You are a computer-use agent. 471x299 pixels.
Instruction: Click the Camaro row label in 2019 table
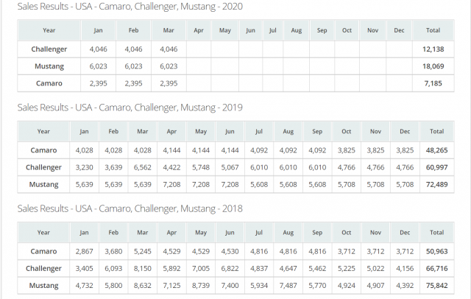click(44, 149)
